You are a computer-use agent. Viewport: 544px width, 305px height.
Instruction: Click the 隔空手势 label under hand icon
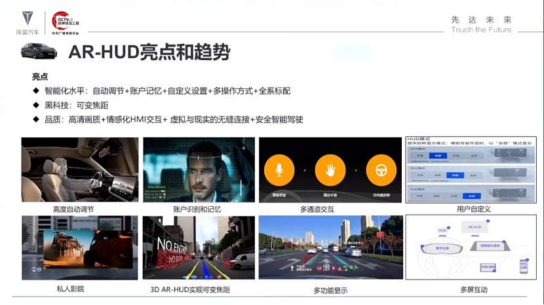click(330, 195)
